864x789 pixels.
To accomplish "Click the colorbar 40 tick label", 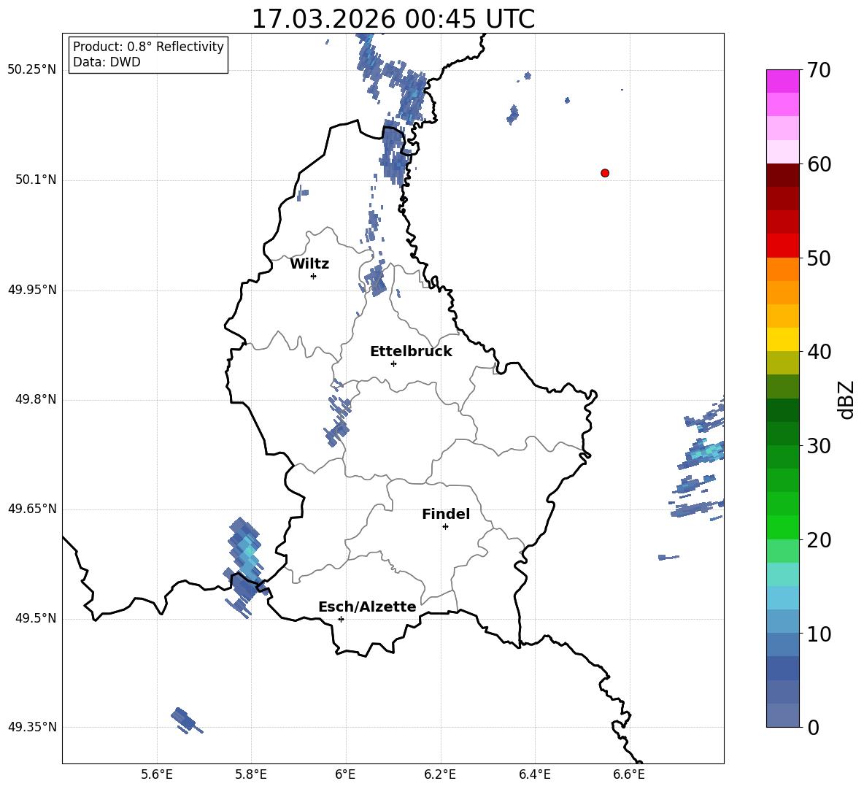I will tap(819, 352).
